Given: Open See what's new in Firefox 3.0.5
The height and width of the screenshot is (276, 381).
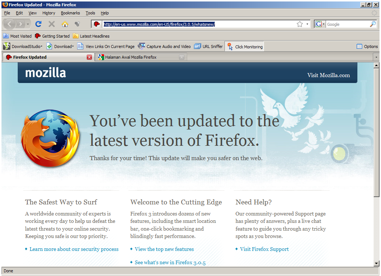Looking at the screenshot, I should (x=170, y=262).
